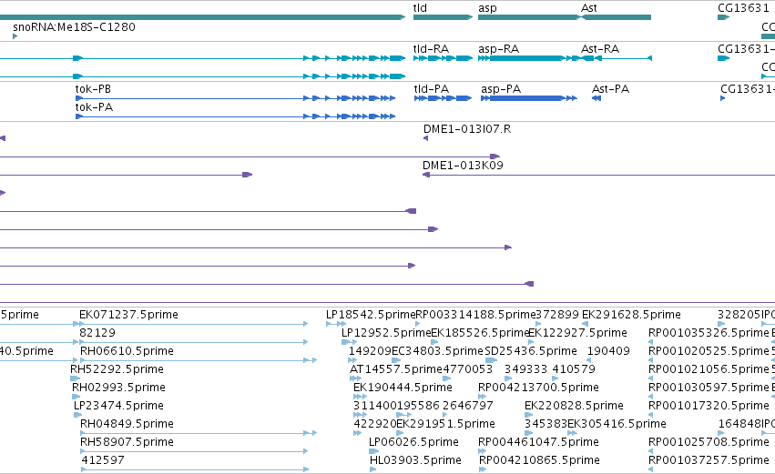The width and height of the screenshot is (775, 474).
Task: Select EST RH06610.5prime
Action: (127, 351)
